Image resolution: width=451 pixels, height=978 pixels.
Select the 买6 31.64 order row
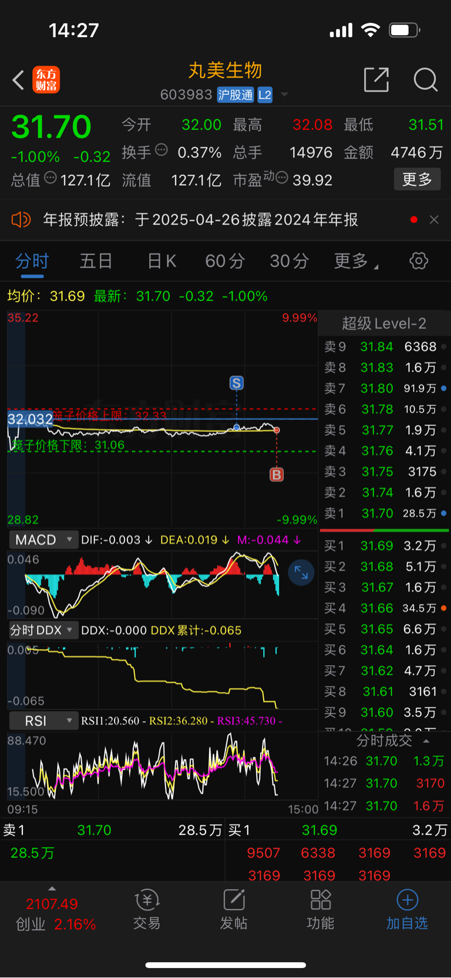(385, 650)
